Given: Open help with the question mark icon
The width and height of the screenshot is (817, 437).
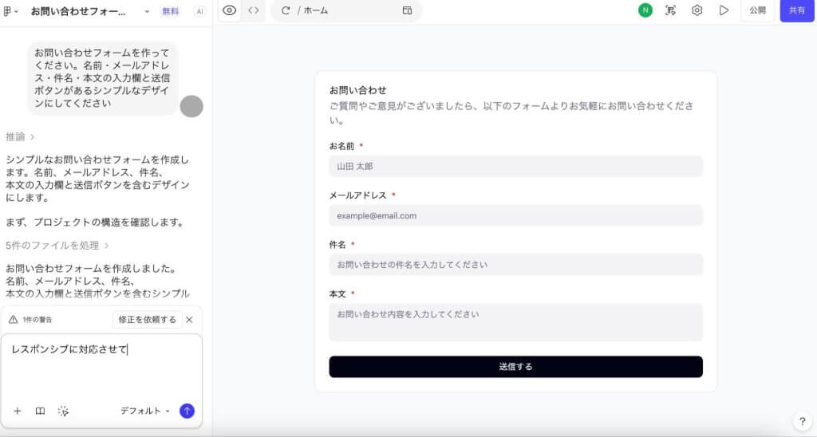Looking at the screenshot, I should point(803,422).
